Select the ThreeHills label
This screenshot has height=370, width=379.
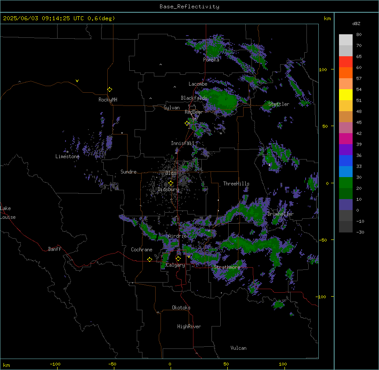pos(236,184)
